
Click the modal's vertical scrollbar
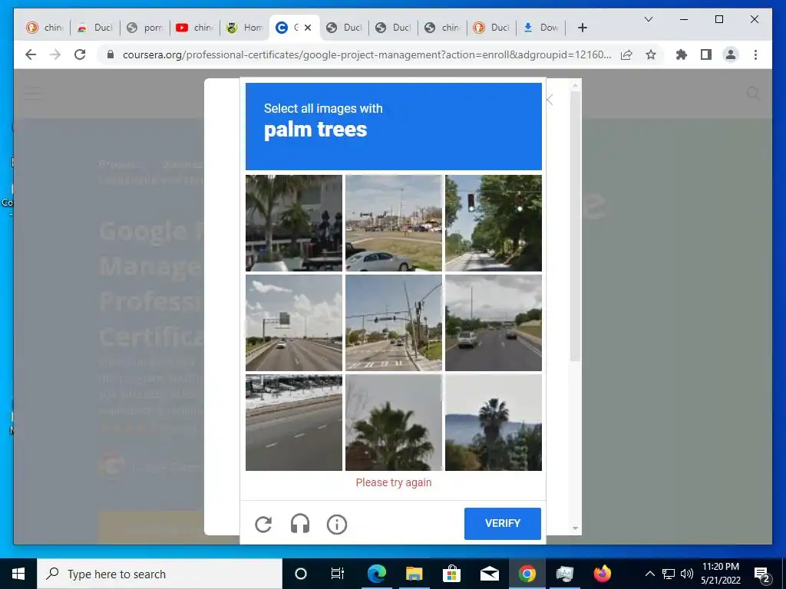point(575,226)
